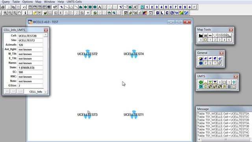Click the eye view toolbar icon
252x142 pixels.
(x=176, y=13)
